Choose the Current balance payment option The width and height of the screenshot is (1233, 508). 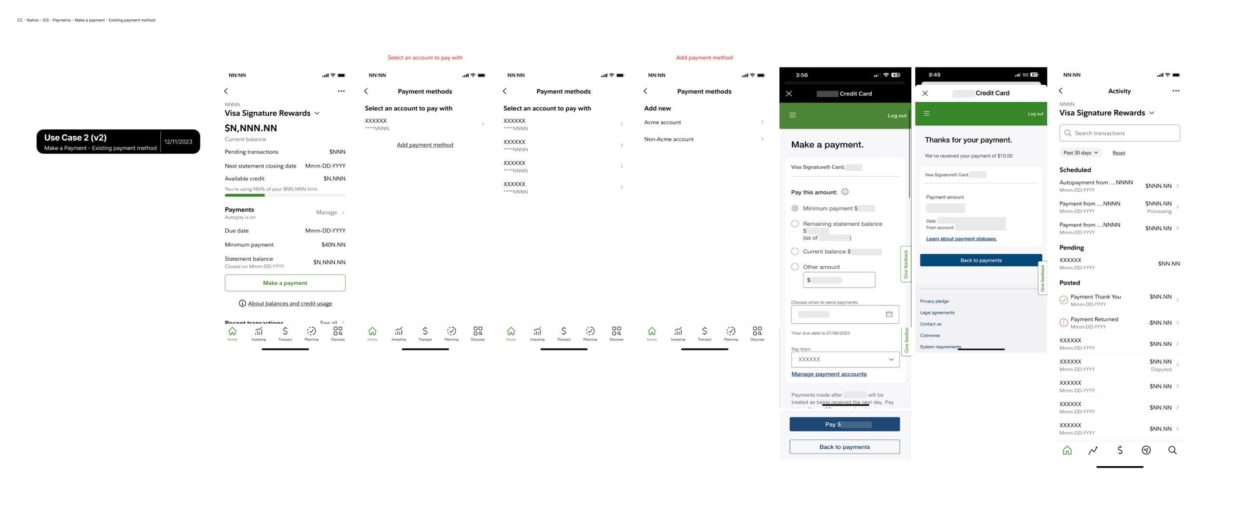coord(795,251)
